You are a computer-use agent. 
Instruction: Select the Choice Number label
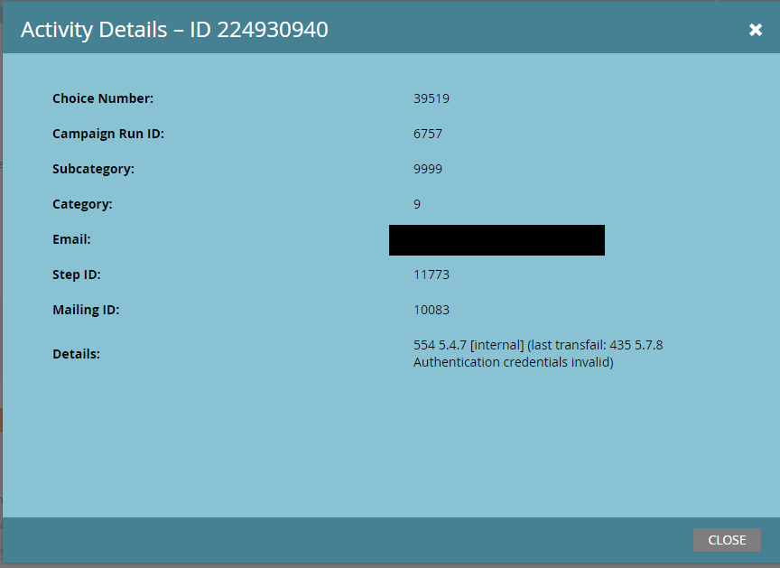click(x=103, y=98)
